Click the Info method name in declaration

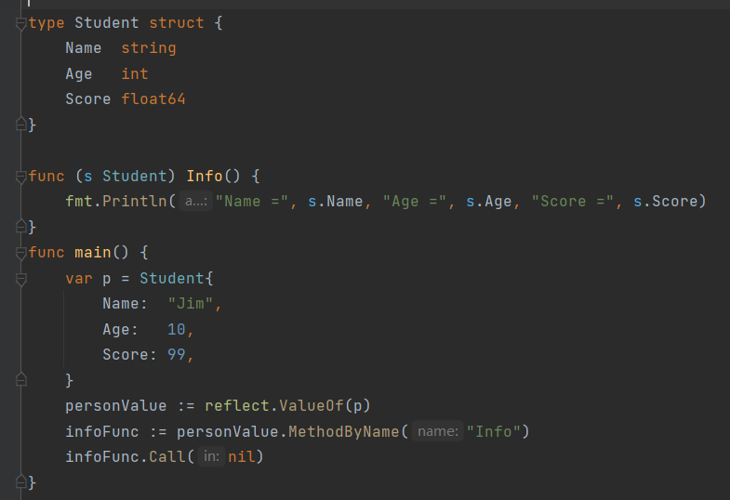[205, 176]
